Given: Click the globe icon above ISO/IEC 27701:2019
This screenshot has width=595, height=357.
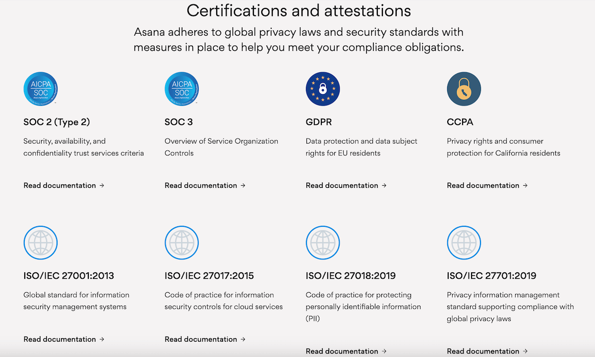Looking at the screenshot, I should [x=464, y=243].
